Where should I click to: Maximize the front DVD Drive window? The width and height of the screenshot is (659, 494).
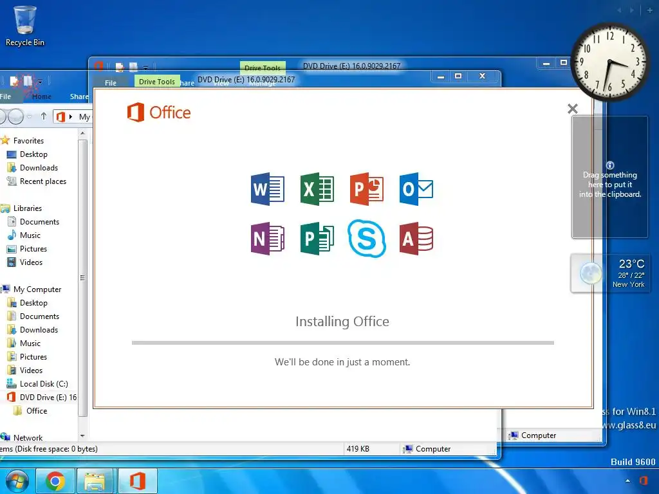[458, 76]
